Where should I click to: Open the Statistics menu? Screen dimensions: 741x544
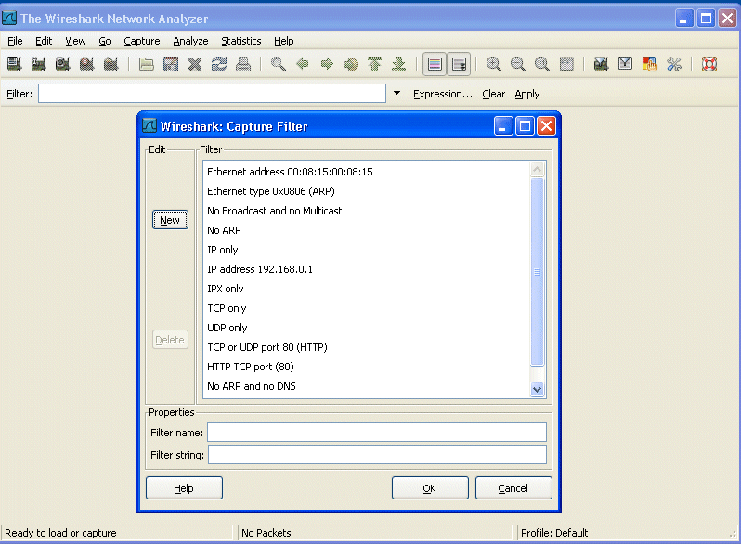point(241,41)
